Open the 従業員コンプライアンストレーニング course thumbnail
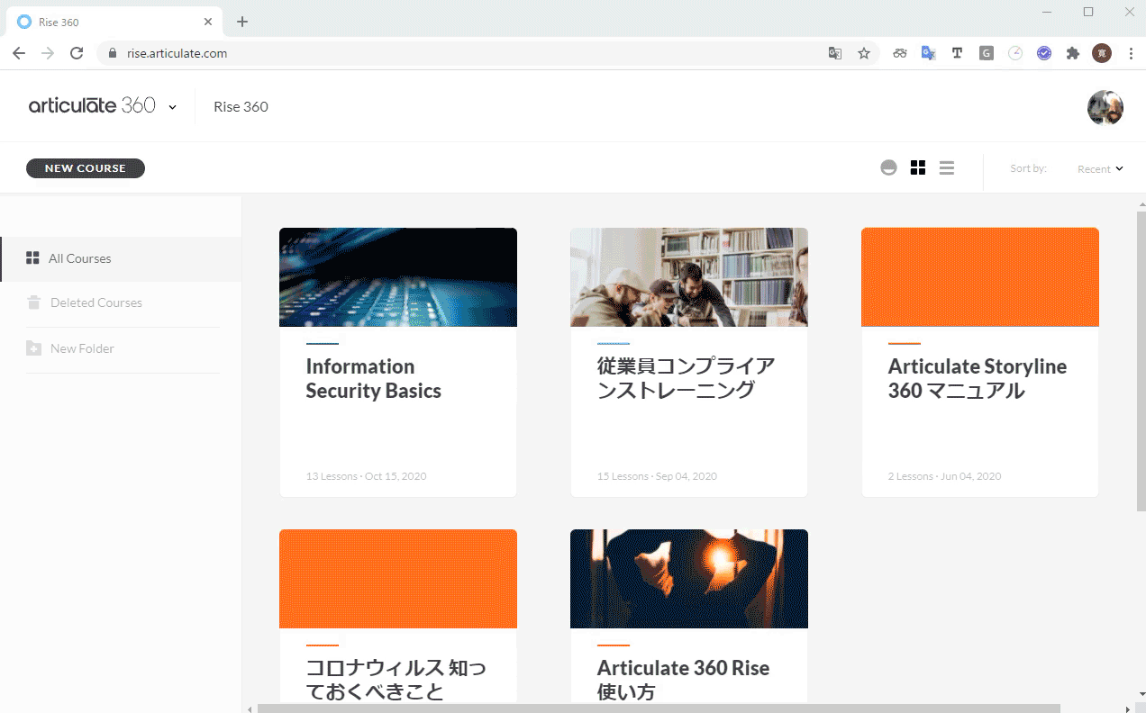The width and height of the screenshot is (1146, 713). [689, 277]
